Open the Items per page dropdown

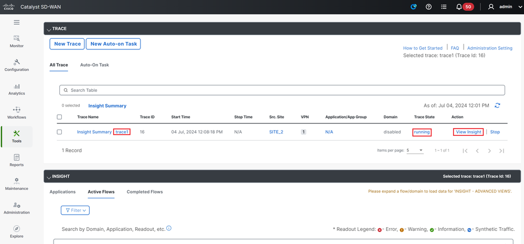coord(415,151)
